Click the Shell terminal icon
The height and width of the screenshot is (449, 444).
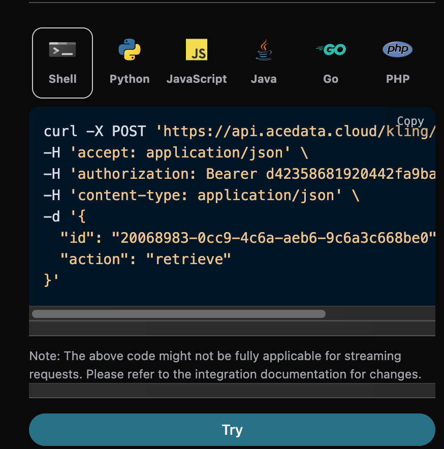click(62, 50)
